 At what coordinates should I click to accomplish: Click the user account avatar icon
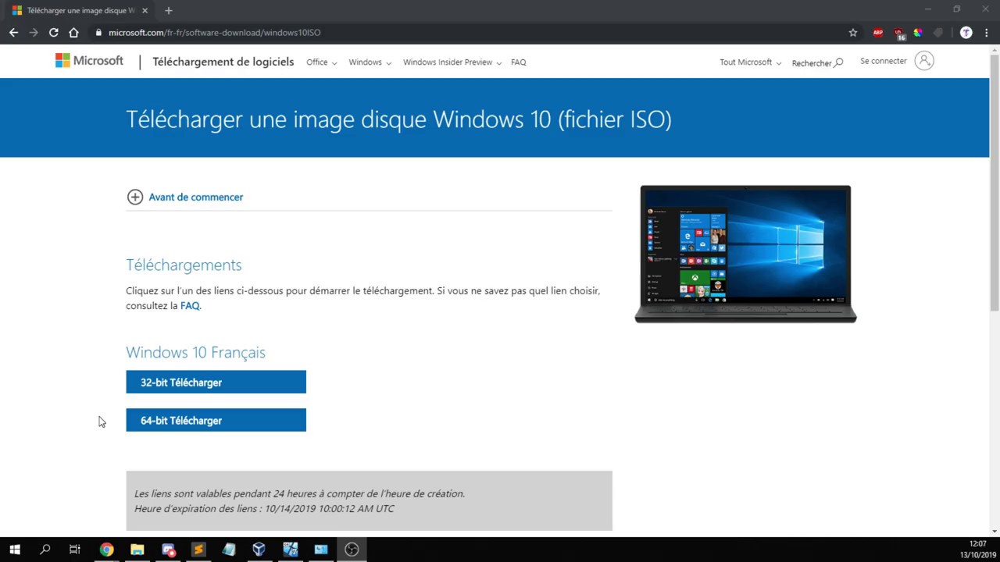point(924,61)
